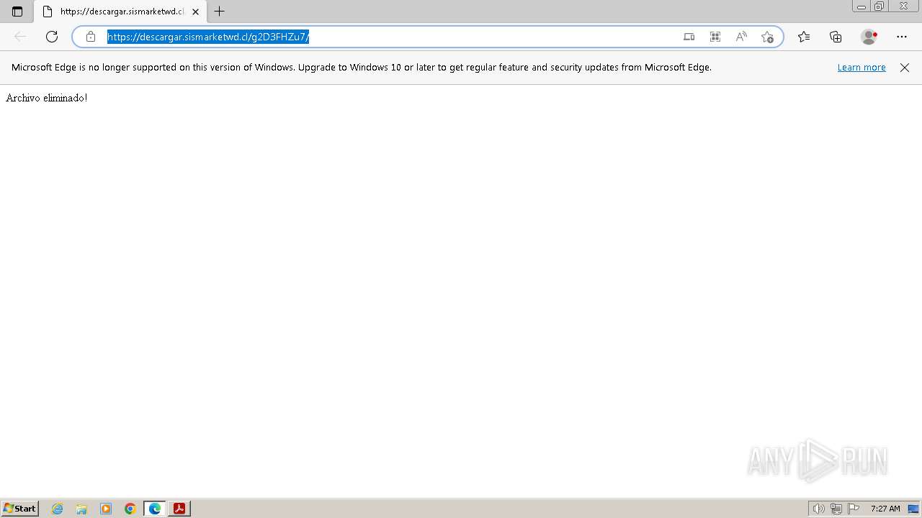The height and width of the screenshot is (518, 922).
Task: Open File Explorer from taskbar
Action: 81,509
